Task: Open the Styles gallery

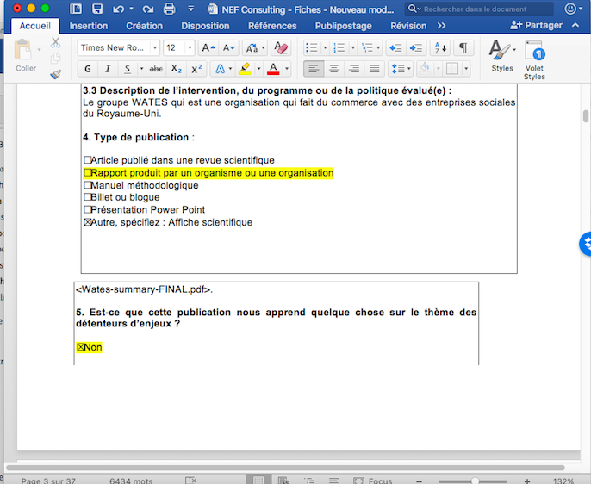Action: [x=502, y=56]
